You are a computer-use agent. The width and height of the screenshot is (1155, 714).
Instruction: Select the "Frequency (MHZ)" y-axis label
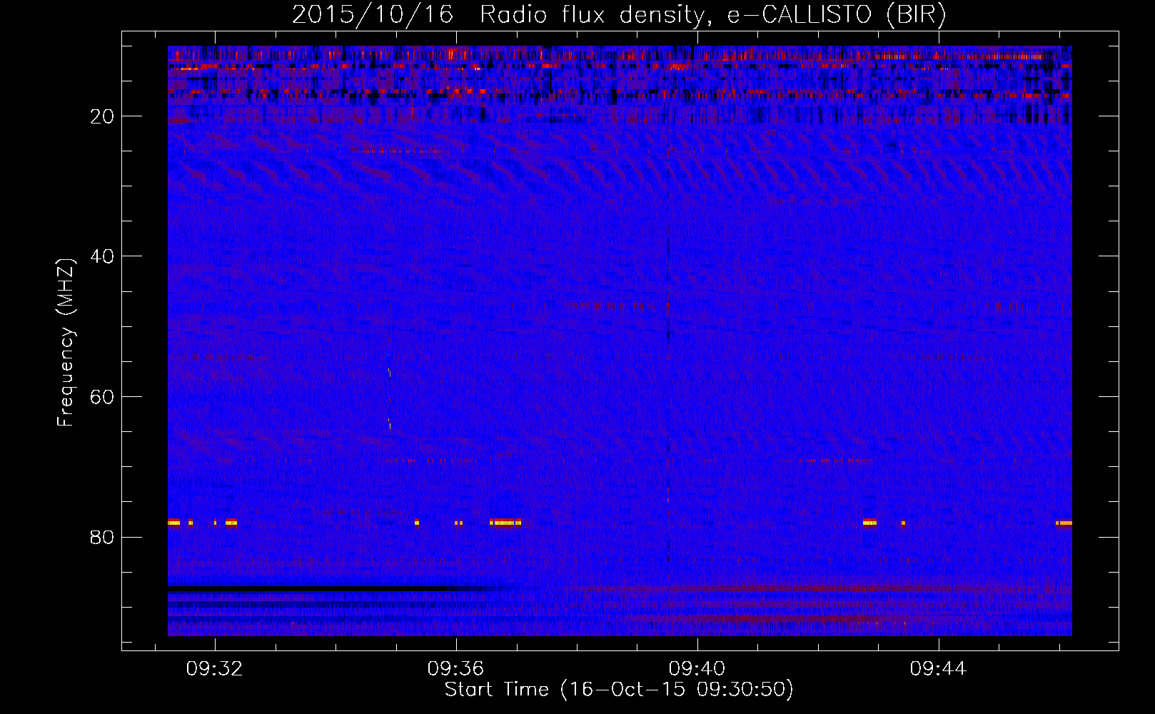tap(66, 343)
